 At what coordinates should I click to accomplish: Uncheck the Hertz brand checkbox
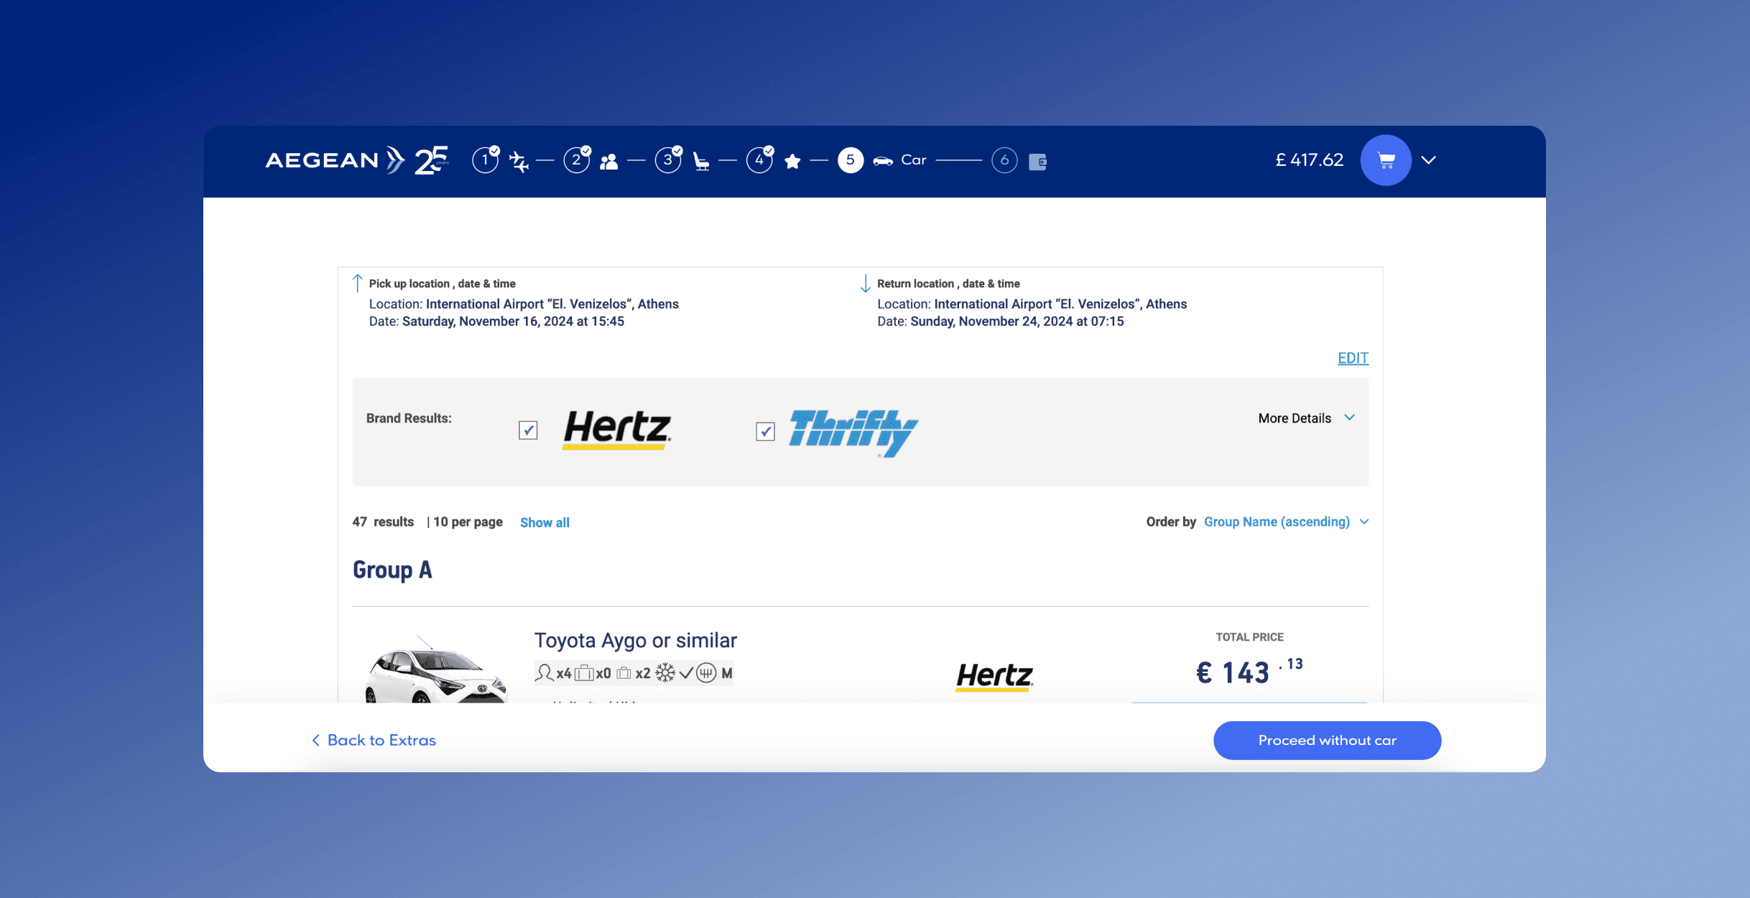(528, 430)
